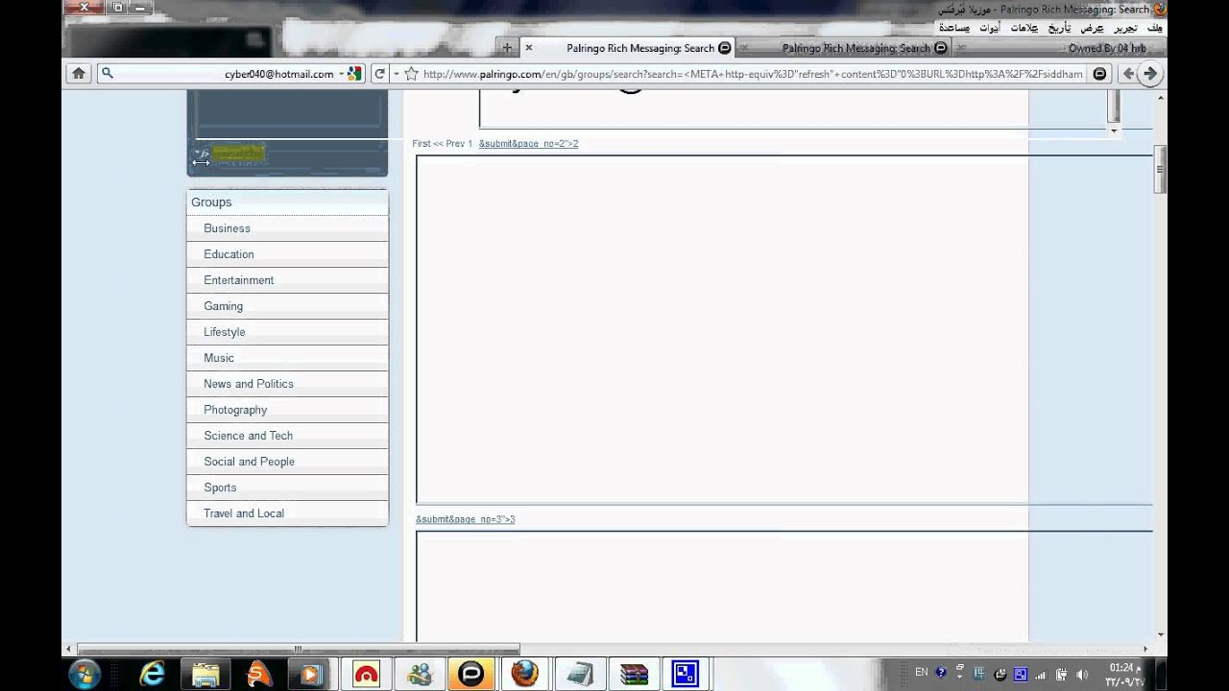Open a new tab with plus button
Viewport: 1229px width, 691px height.
[x=507, y=47]
